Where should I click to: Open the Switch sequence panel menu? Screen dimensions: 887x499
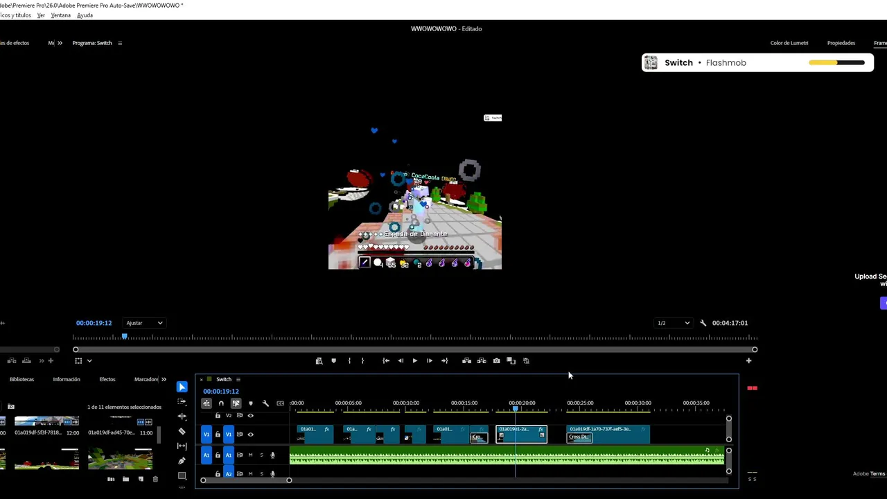(238, 380)
